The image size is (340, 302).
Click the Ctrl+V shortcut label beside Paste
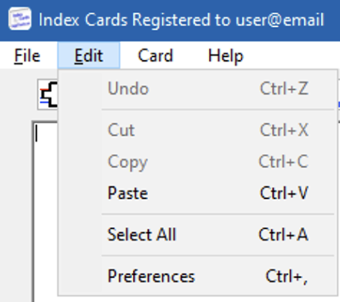click(284, 193)
